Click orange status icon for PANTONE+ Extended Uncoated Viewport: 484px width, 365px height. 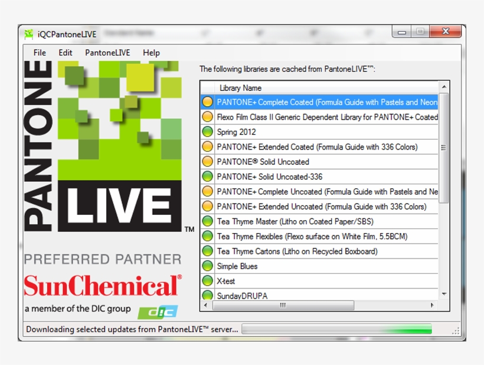pyautogui.click(x=207, y=206)
